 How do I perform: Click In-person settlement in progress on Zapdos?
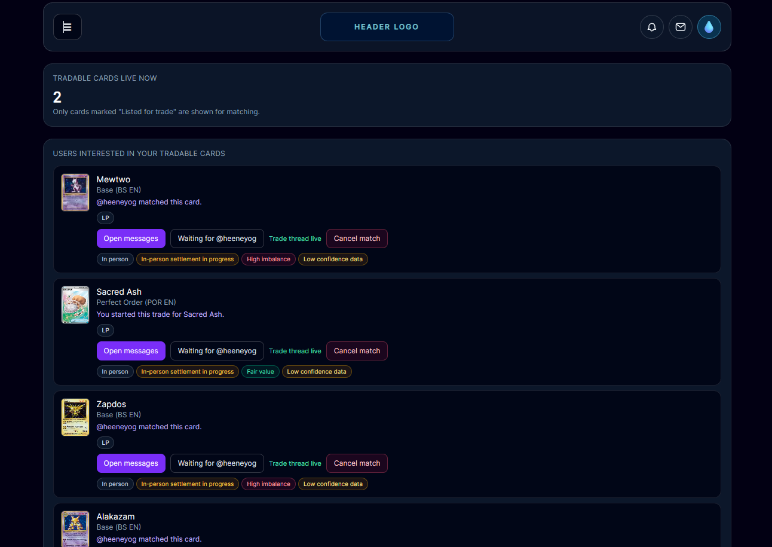tap(188, 484)
